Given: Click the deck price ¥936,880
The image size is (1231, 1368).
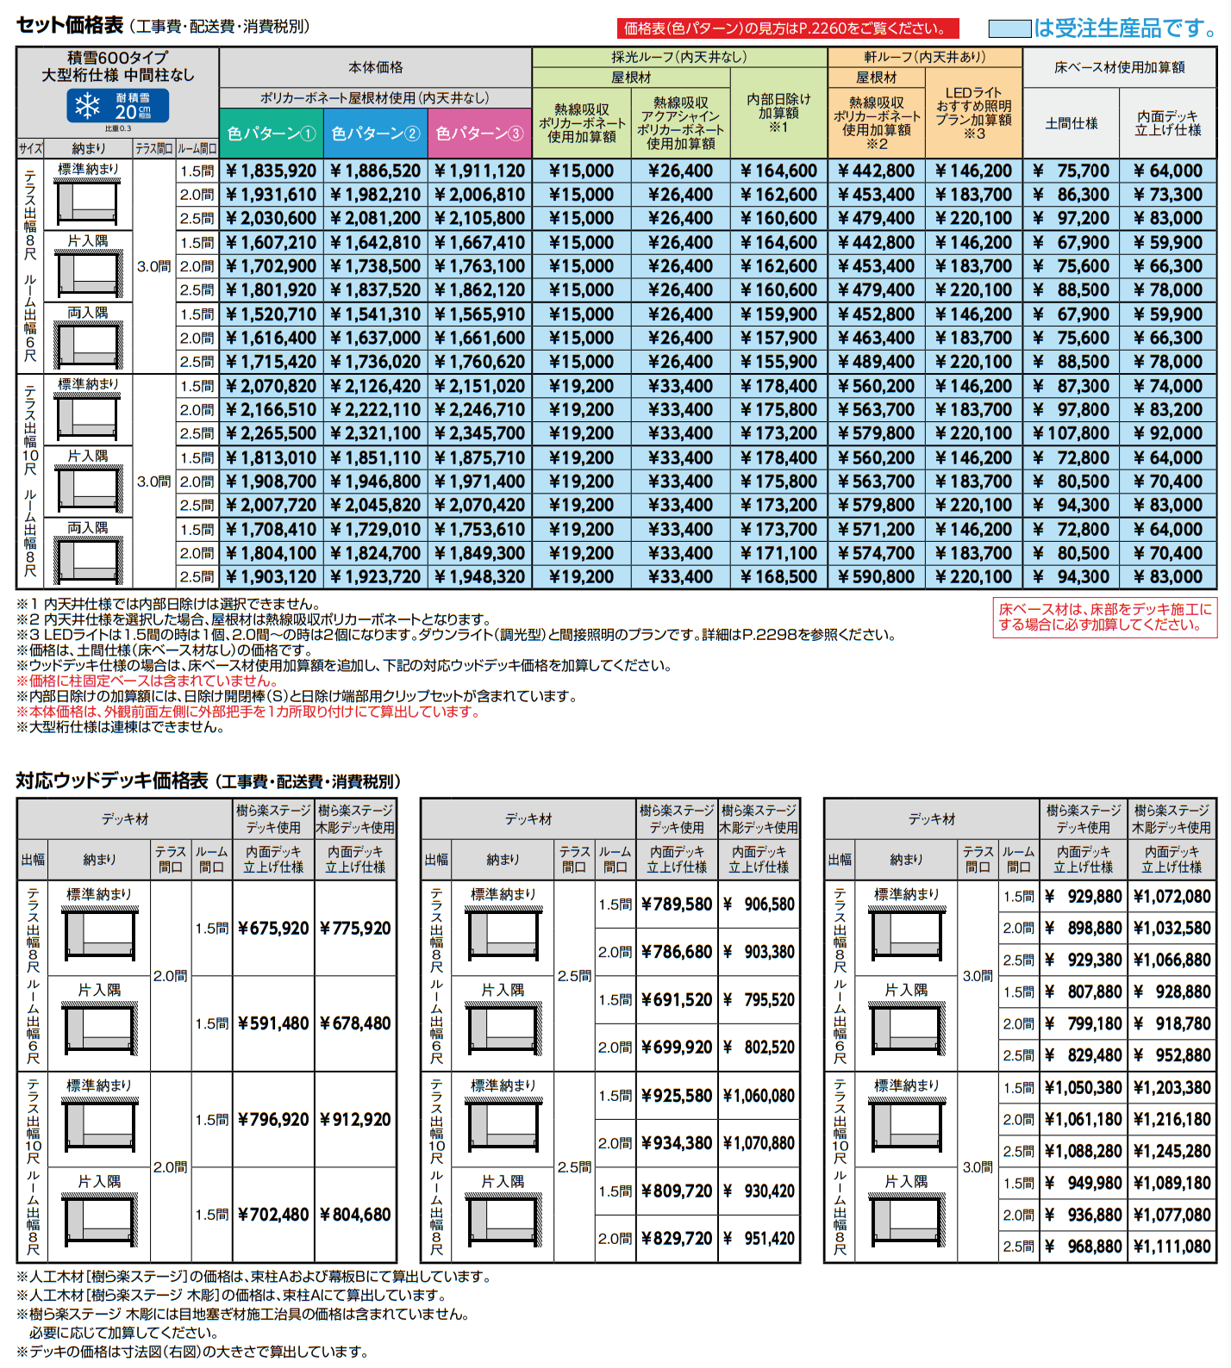Looking at the screenshot, I should pos(1084,1215).
